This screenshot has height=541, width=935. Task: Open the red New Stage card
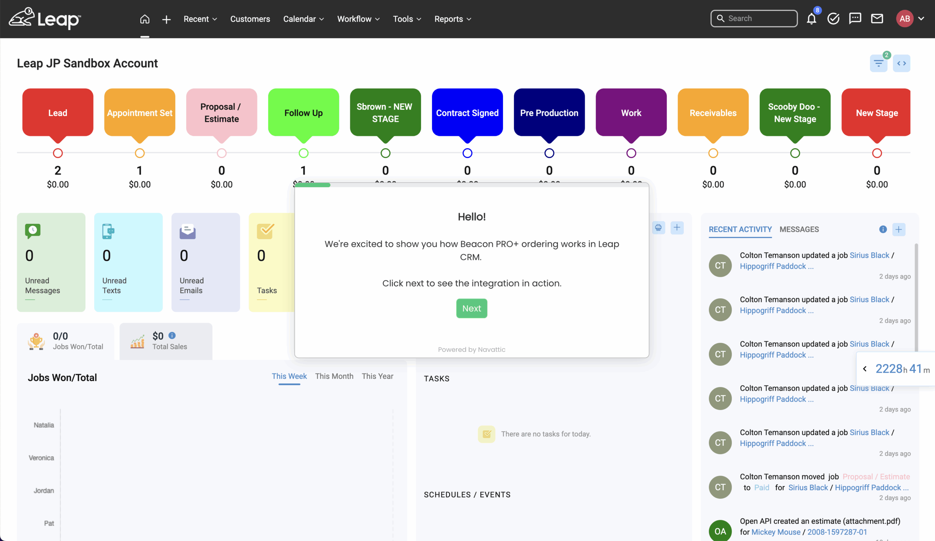(x=876, y=113)
